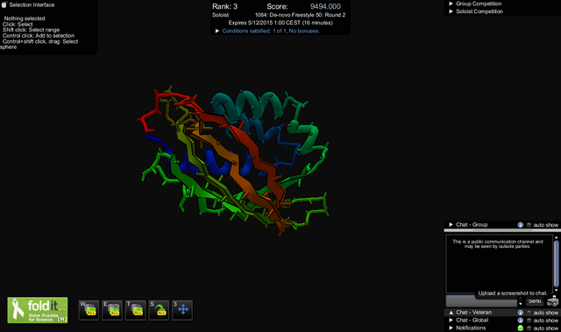Screen dimensions: 561x332
Task: Click the hand icon of Selection Interface
Action: click(x=4, y=4)
